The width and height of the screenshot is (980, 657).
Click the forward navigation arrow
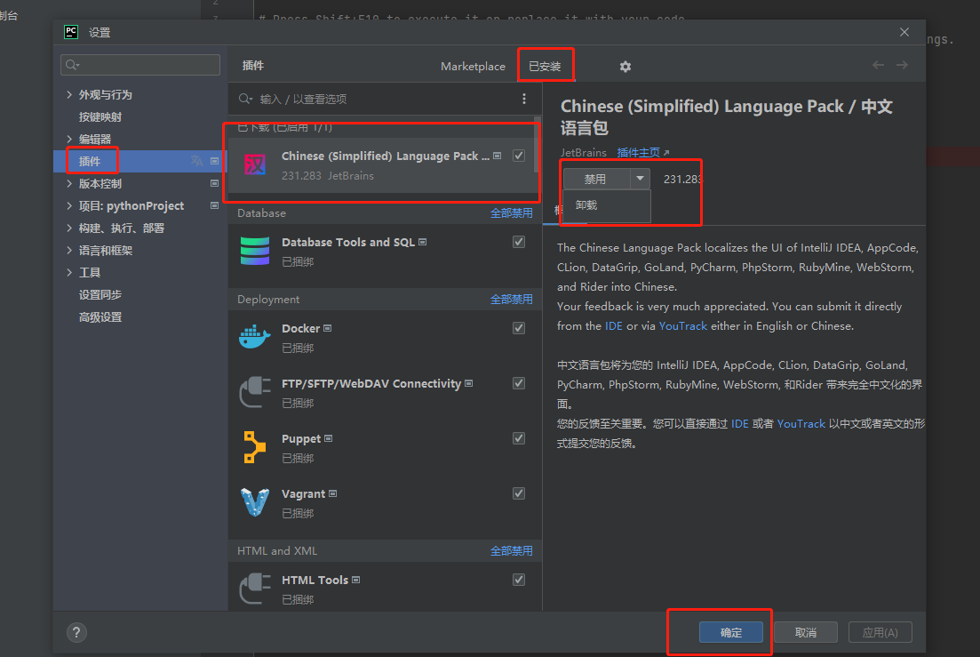(x=902, y=65)
